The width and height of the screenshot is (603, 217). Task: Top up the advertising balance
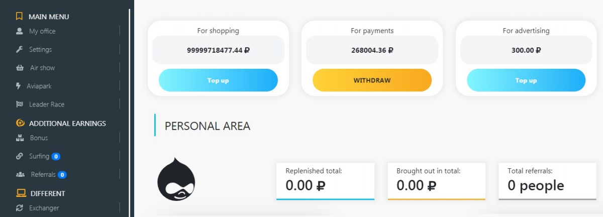click(x=526, y=80)
